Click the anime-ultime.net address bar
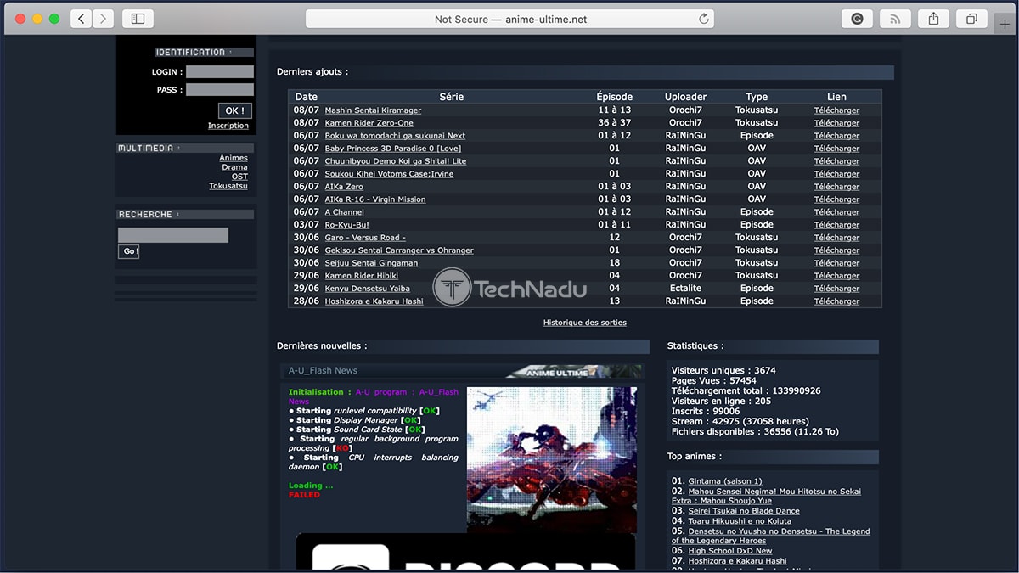 click(509, 19)
